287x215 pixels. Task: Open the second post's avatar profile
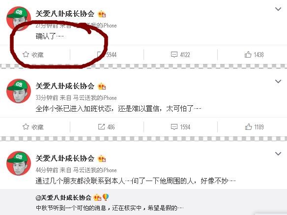coord(19,91)
